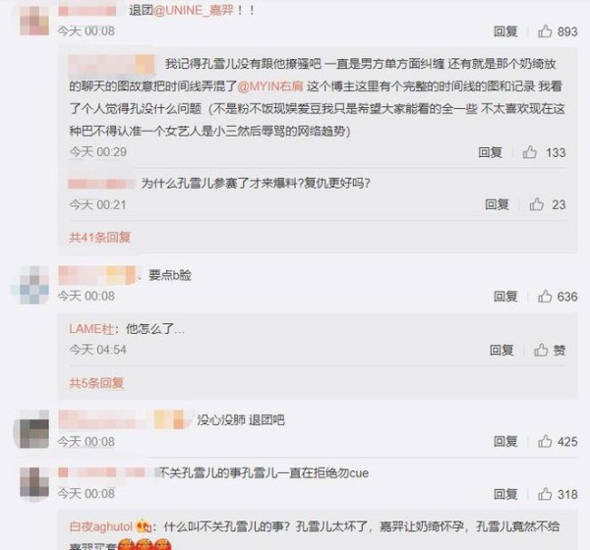Expand 共5条回复 replies thread
The width and height of the screenshot is (590, 550).
coord(96,383)
